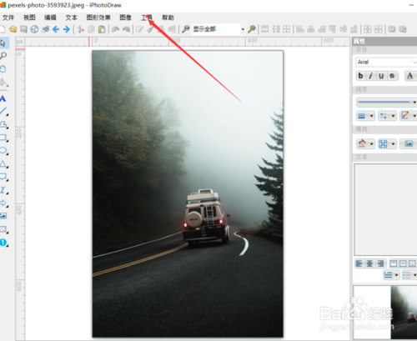Open the 文件 menu

[x=8, y=18]
